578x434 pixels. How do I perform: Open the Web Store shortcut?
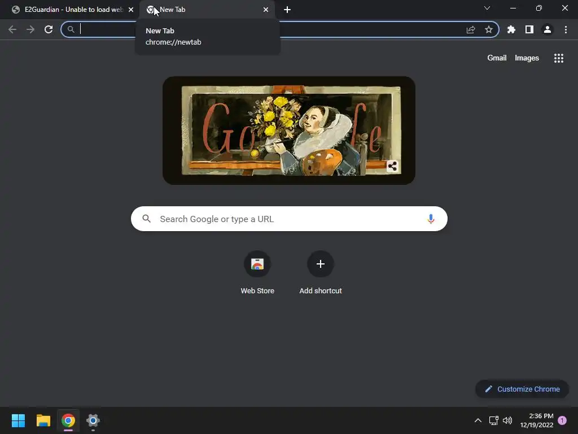(x=257, y=273)
